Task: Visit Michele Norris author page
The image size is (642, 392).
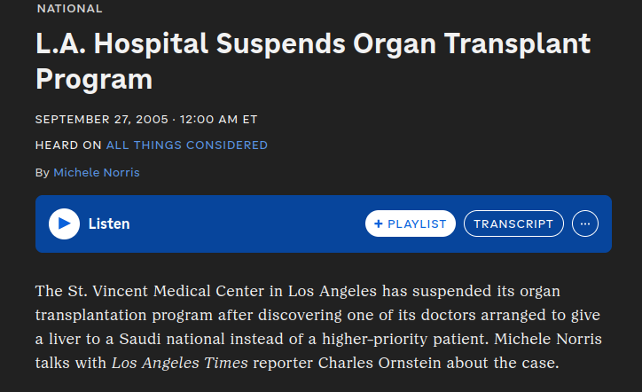Action: coord(97,172)
